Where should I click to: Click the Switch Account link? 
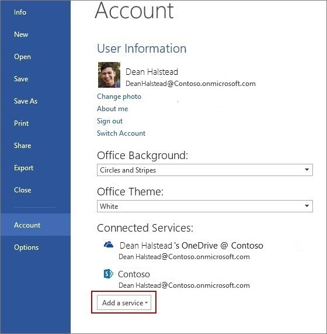(121, 133)
